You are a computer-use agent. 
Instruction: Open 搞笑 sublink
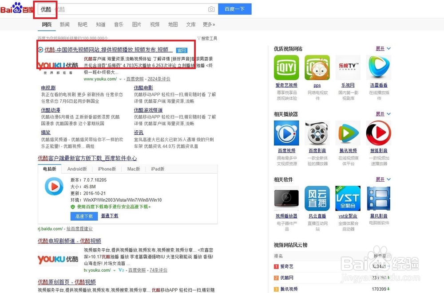tap(46, 133)
